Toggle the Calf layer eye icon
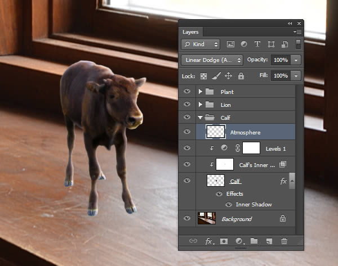Viewport: 338px width, 266px height. [x=187, y=181]
